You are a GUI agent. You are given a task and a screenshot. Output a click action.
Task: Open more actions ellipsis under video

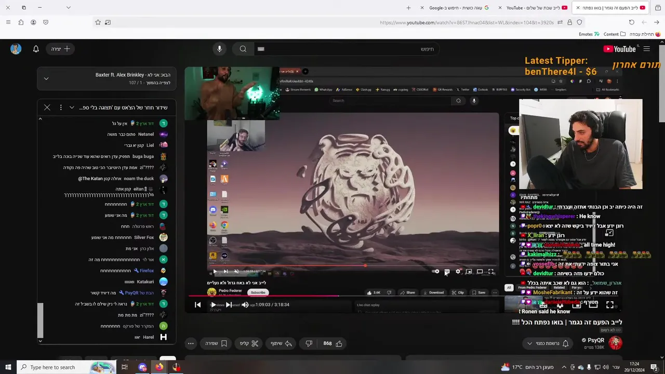191,343
